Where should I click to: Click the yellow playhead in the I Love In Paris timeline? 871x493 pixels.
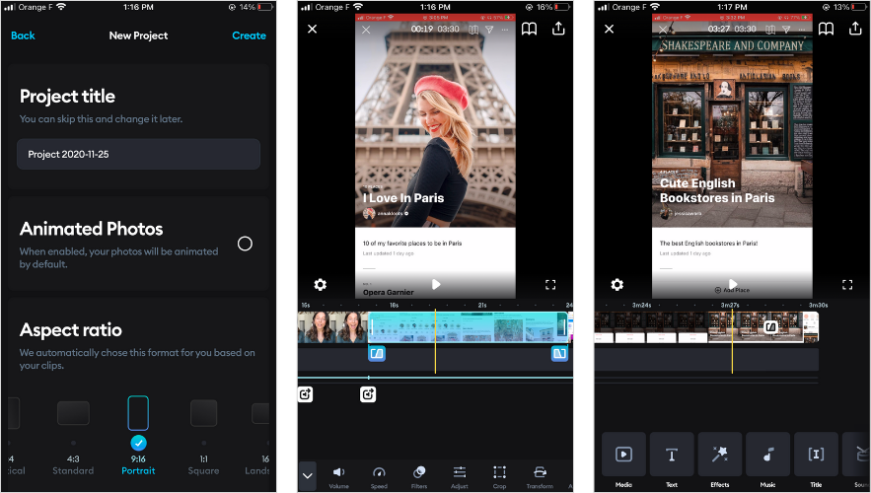click(435, 340)
